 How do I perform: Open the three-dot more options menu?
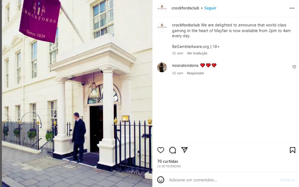(x=292, y=8)
